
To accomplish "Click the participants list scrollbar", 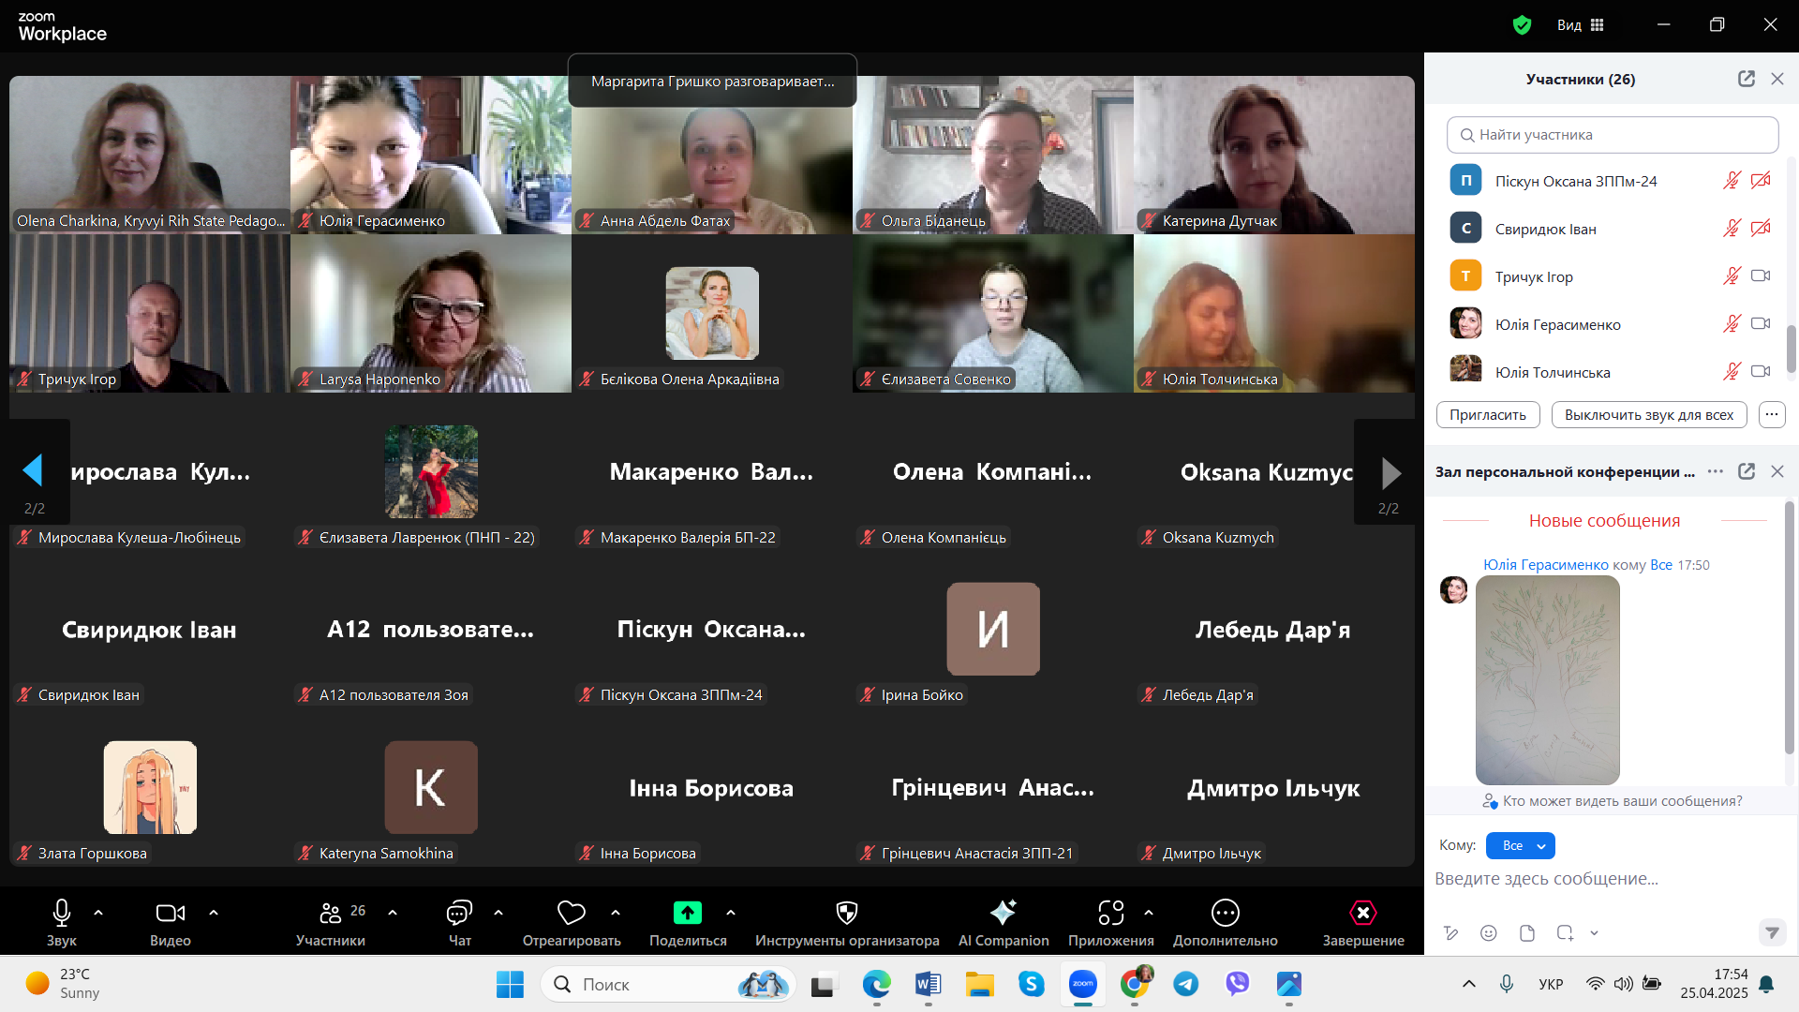I will [1791, 347].
